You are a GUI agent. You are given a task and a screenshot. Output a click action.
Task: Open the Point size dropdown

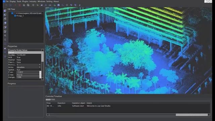pos(29,65)
